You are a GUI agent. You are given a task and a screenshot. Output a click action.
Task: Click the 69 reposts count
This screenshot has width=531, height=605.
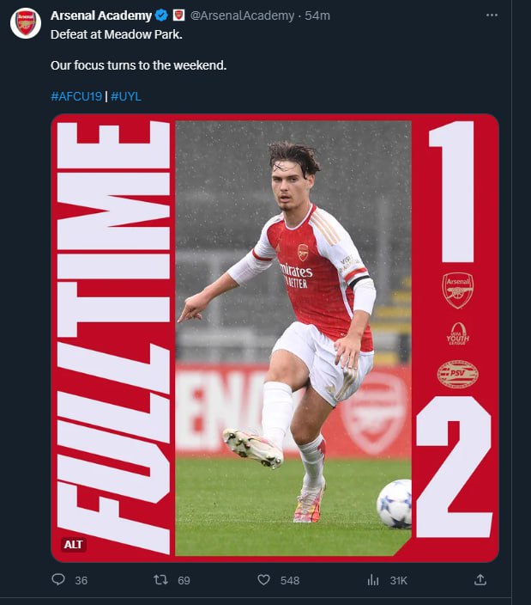184,580
